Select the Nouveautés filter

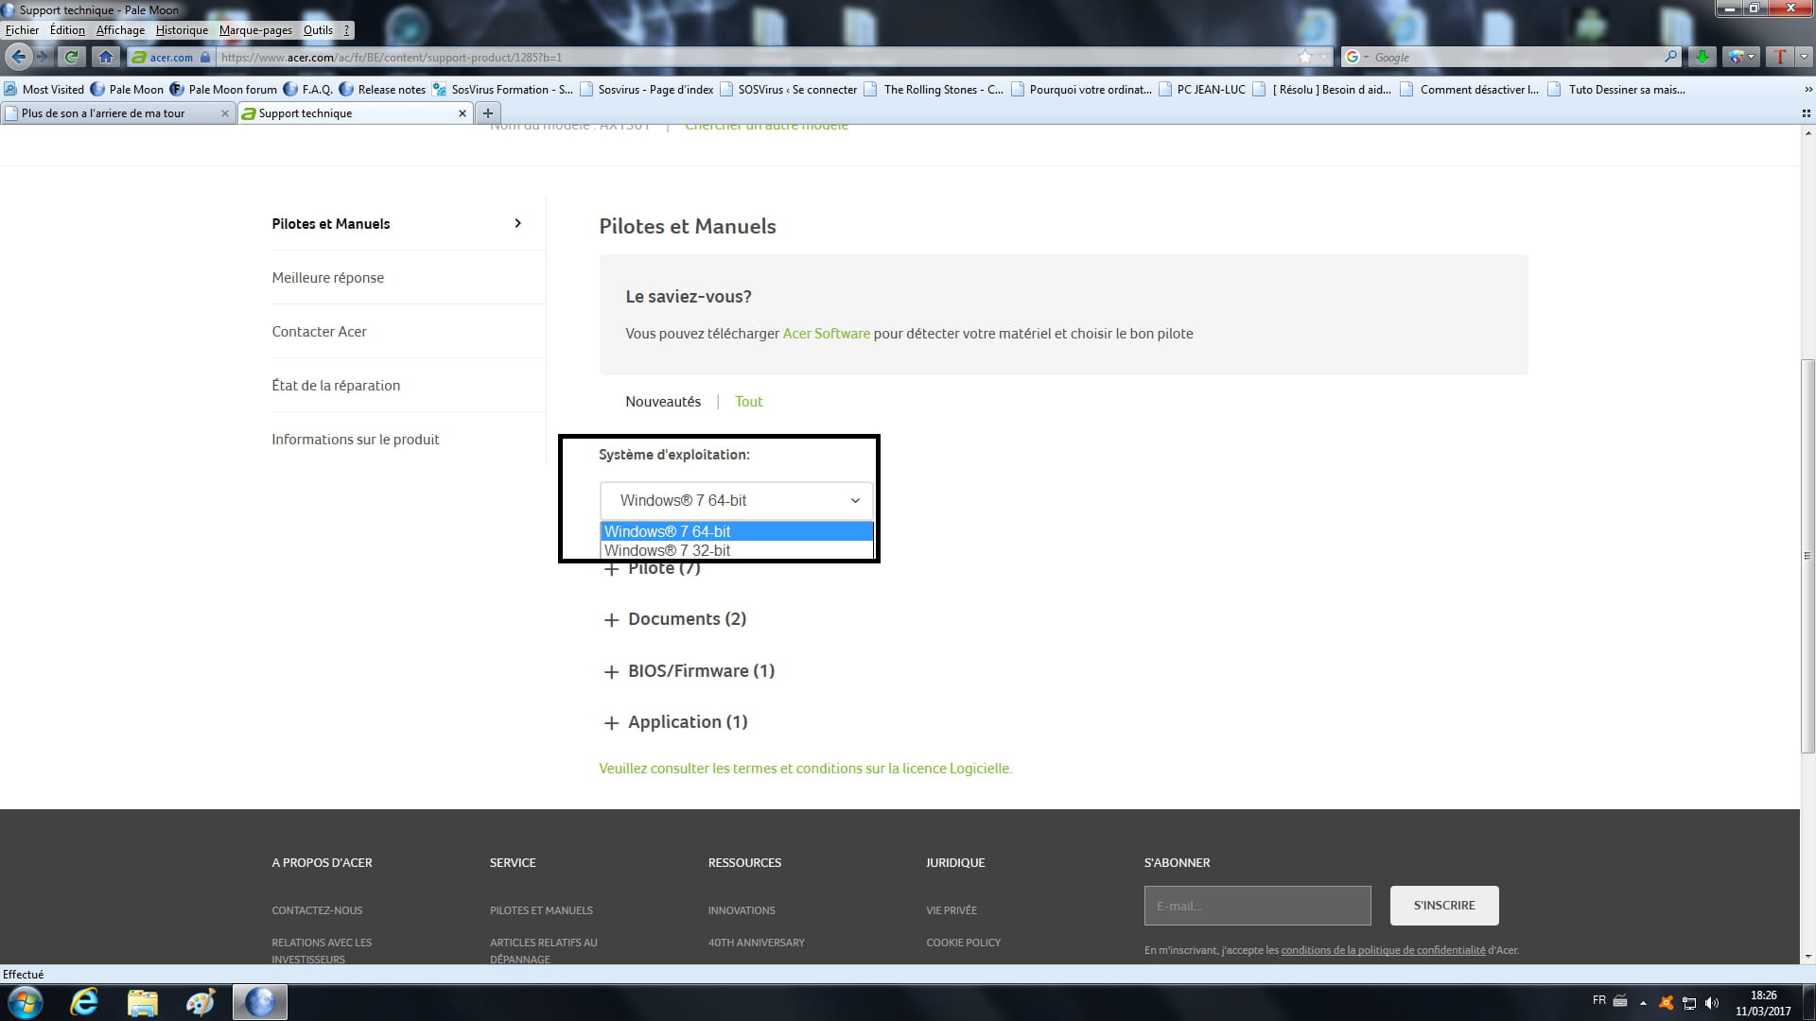(663, 402)
